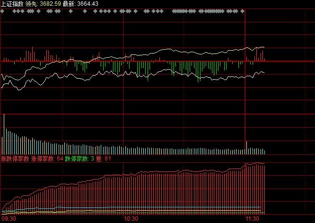The width and height of the screenshot is (315, 223).
Task: Click the 09:30 time axis label
Action: (9, 219)
